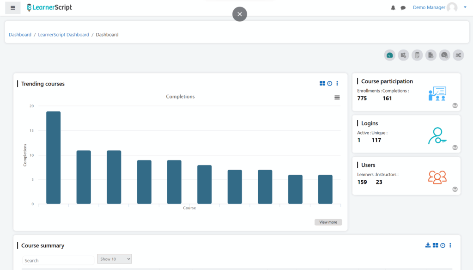The image size is (473, 270).
Task: Click the Course summary Search field
Action: click(58, 260)
